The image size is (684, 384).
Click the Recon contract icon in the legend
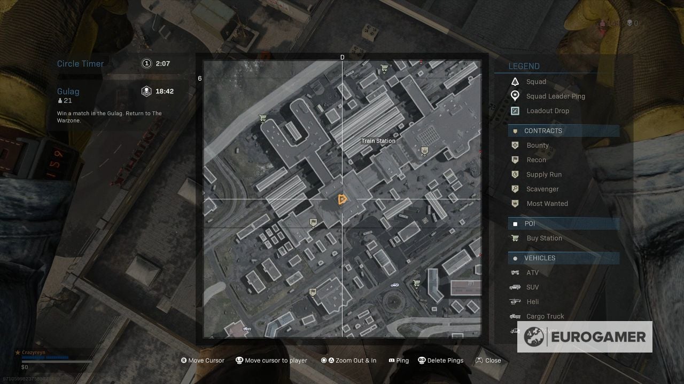click(515, 159)
